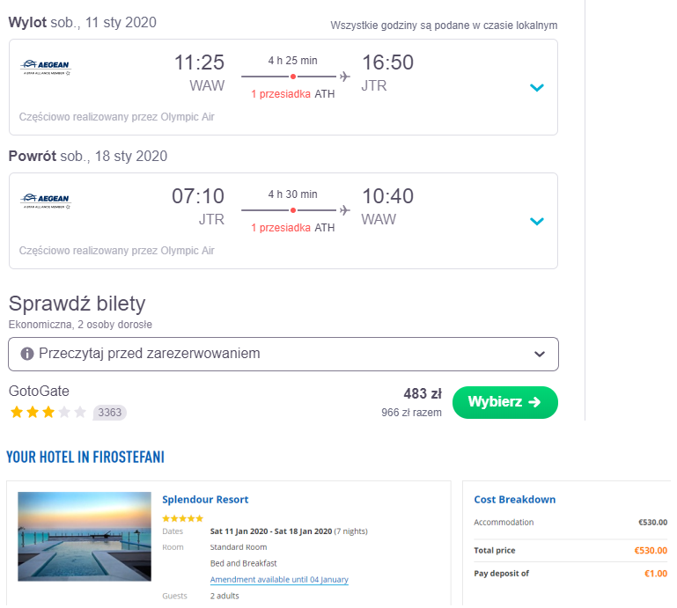This screenshot has height=608, width=677.
Task: Open the Przeczytaj przed zarezerwowaniem dropdown
Action: (283, 355)
